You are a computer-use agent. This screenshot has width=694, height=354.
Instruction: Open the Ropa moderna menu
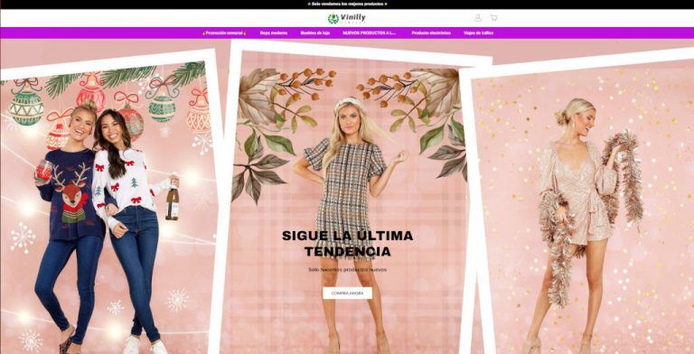pos(274,33)
